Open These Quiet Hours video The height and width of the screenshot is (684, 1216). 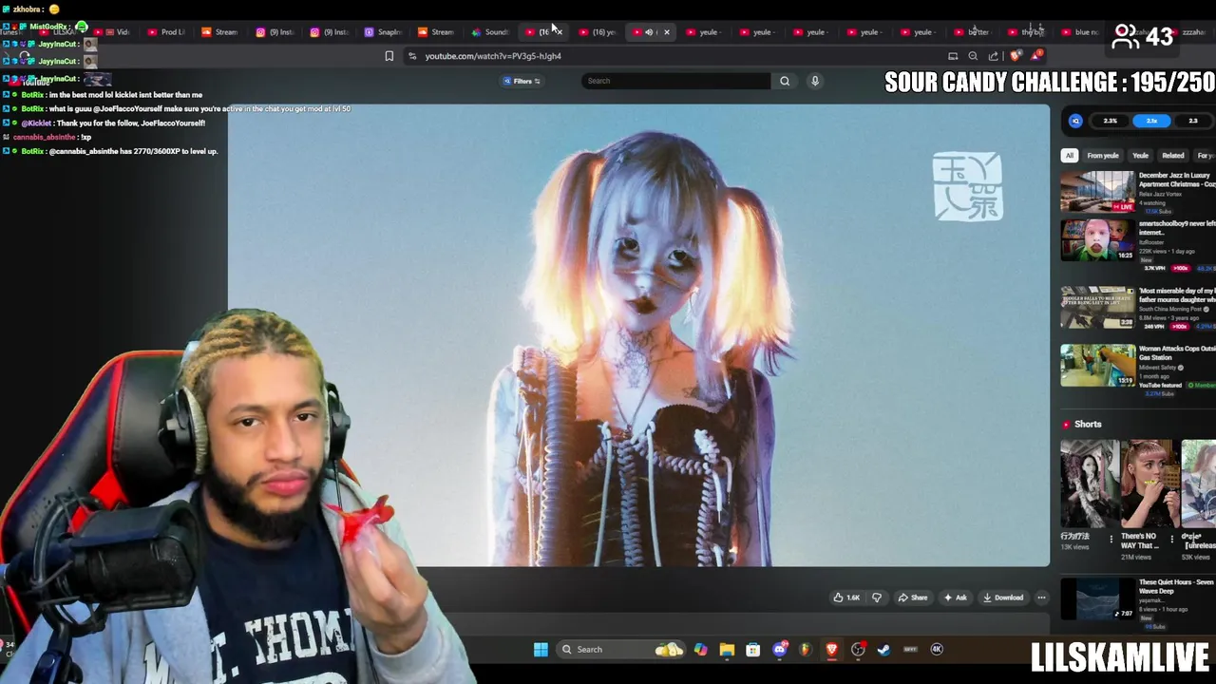tap(1097, 599)
